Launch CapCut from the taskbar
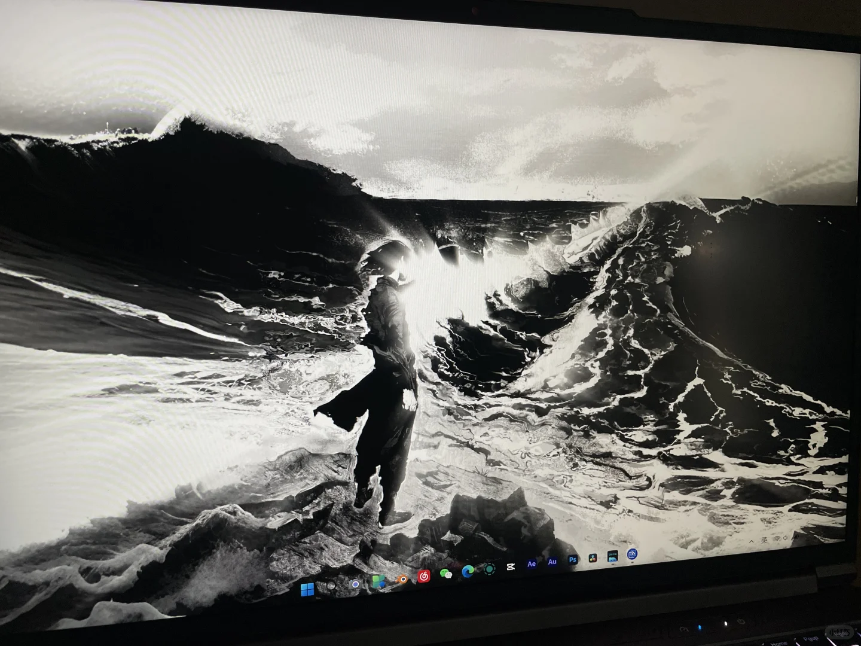861x646 pixels. (511, 566)
